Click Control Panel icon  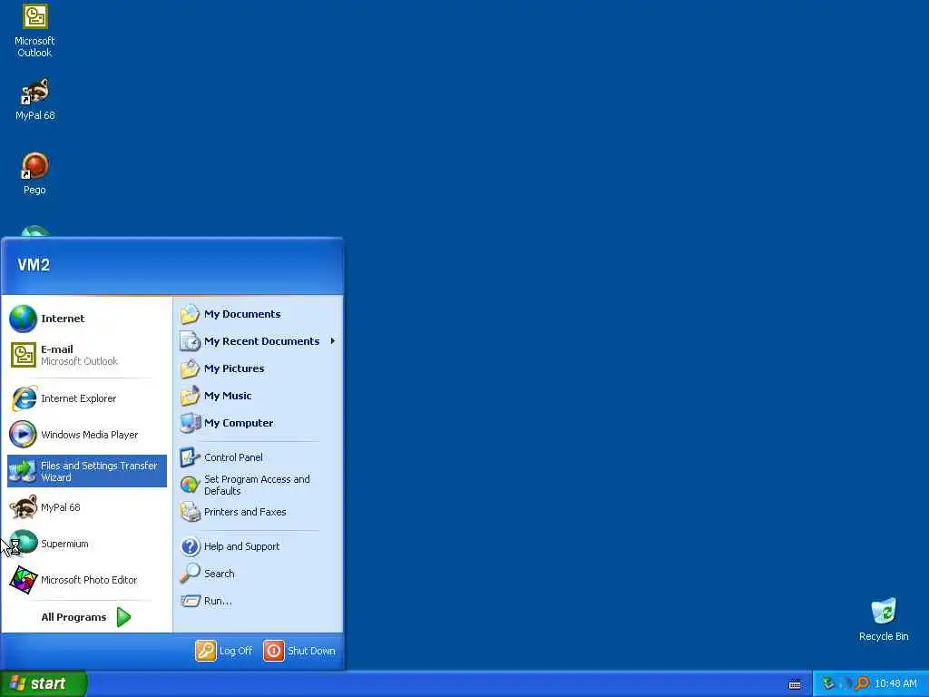pos(190,457)
